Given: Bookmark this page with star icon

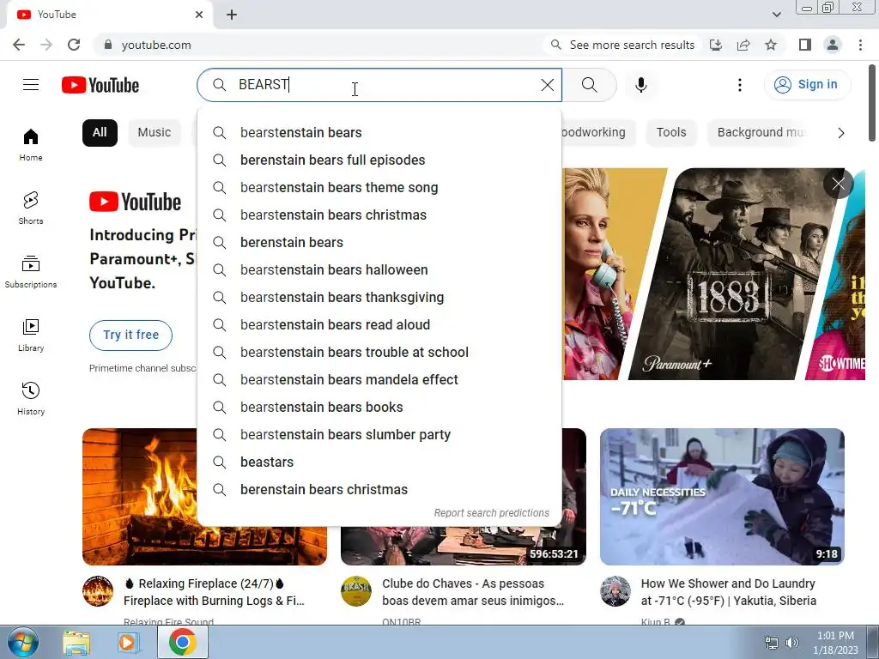Looking at the screenshot, I should pyautogui.click(x=771, y=45).
